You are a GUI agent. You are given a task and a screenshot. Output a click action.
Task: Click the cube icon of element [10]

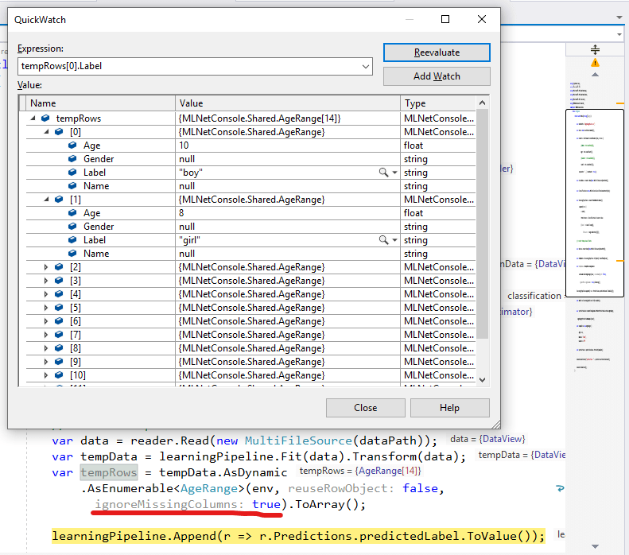tap(59, 375)
